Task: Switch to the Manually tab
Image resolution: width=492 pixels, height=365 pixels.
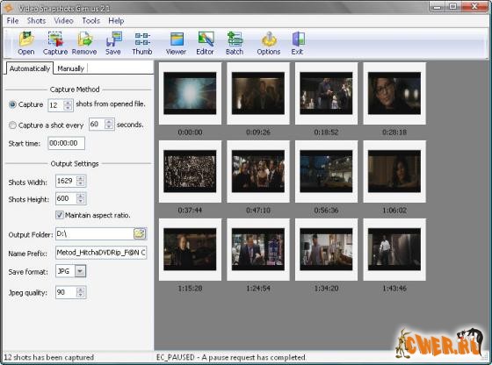Action: coord(70,68)
